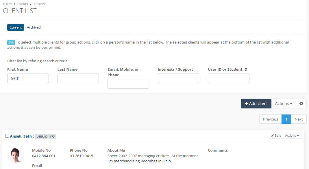Click Edit for Seth Ansell
Viewport: 309px width, 169px height.
pos(276,136)
